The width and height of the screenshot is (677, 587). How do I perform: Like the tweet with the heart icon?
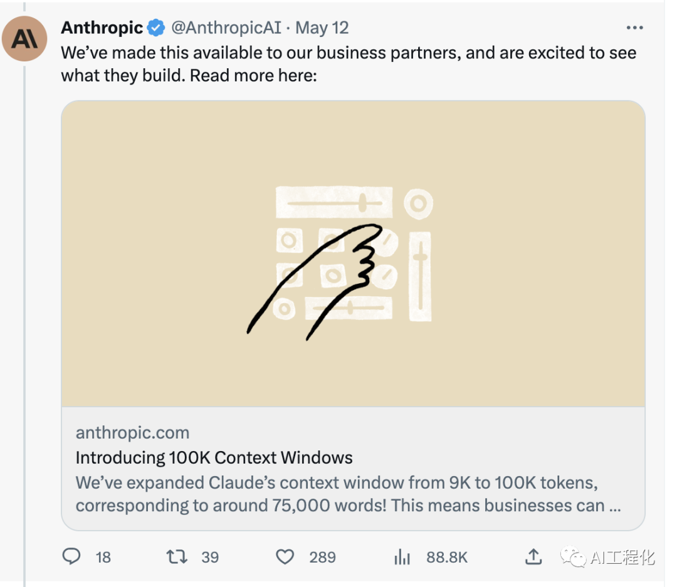pos(285,556)
